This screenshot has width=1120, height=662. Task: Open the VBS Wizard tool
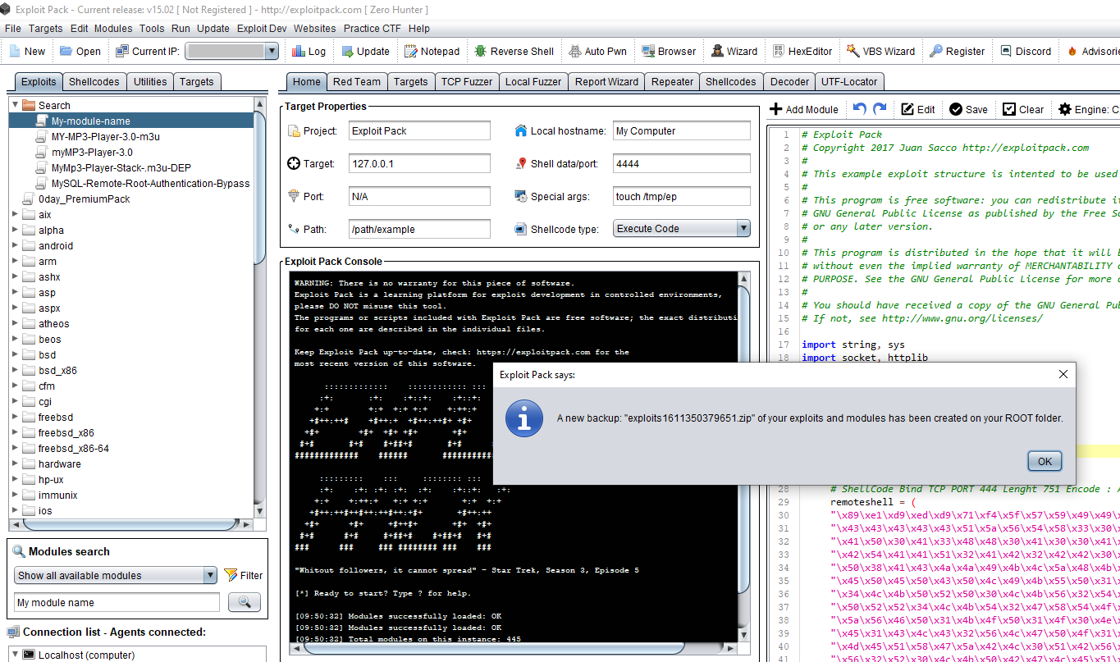880,51
